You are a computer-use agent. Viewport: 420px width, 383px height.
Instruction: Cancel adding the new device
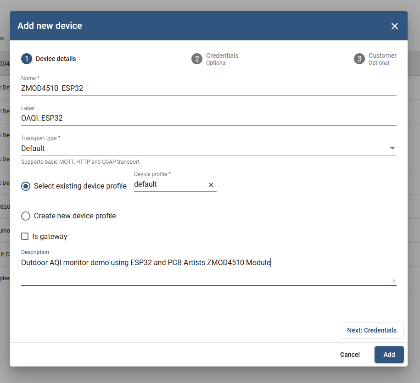350,355
